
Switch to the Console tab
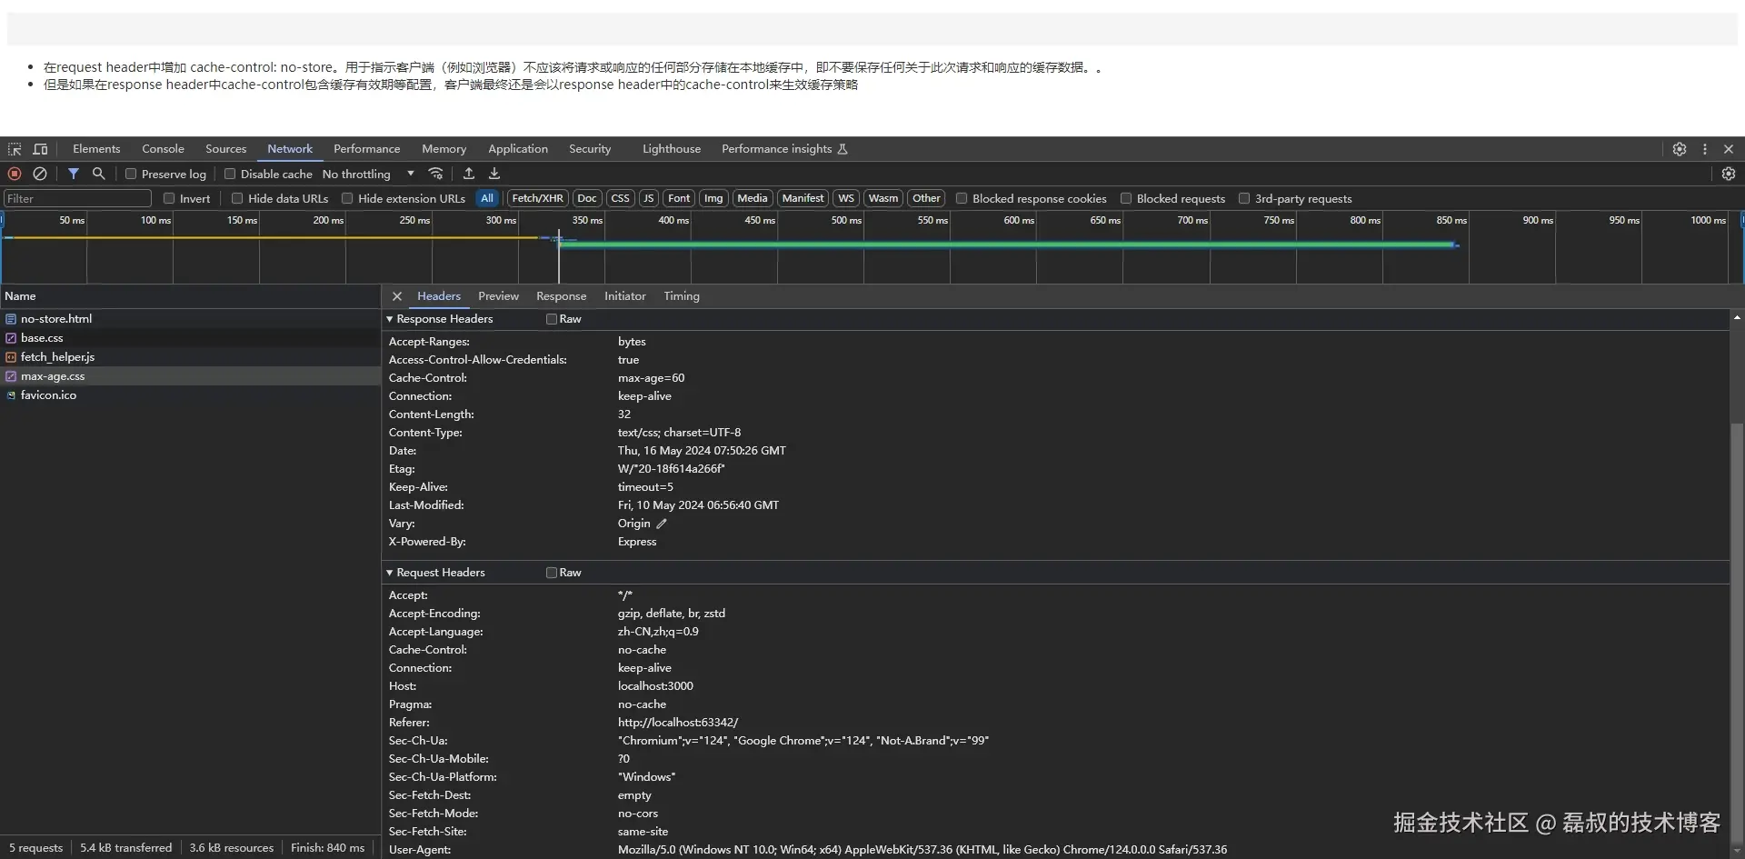163,149
